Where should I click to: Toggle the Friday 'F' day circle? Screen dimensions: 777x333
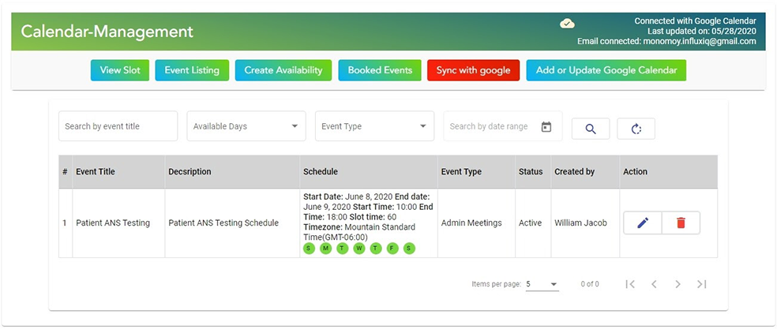(x=392, y=249)
